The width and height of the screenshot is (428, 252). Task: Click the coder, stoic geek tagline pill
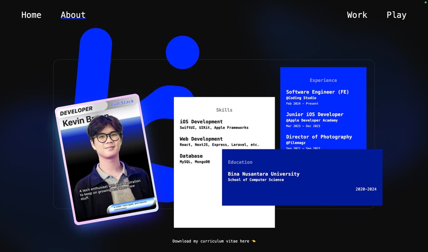(132, 206)
